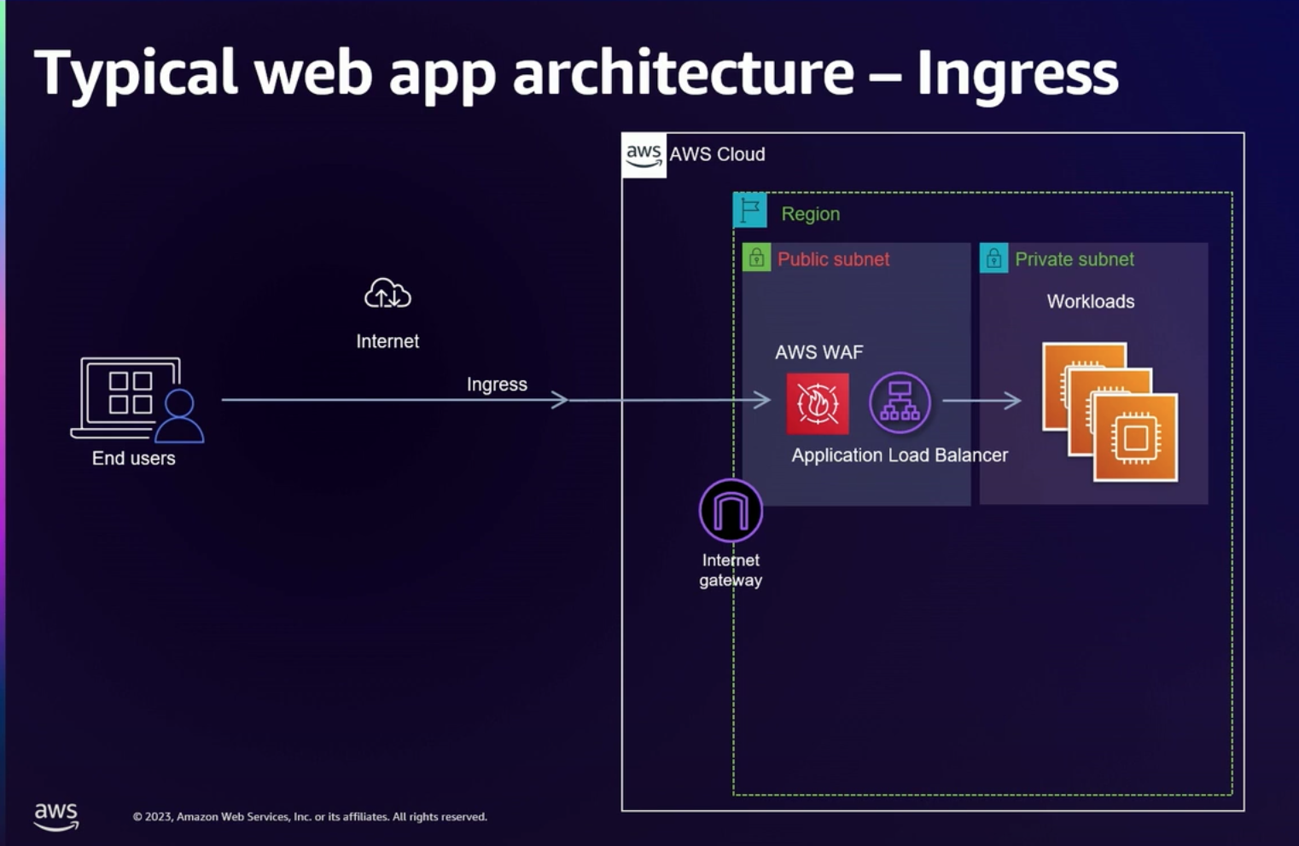Click the AWS Cloud logo badge
The height and width of the screenshot is (846, 1299).
pos(644,154)
